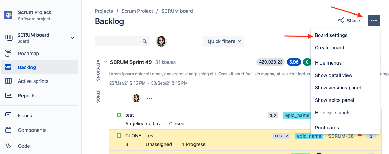Open the Code section in sidebar
The width and height of the screenshot is (389, 154).
(x=24, y=146)
